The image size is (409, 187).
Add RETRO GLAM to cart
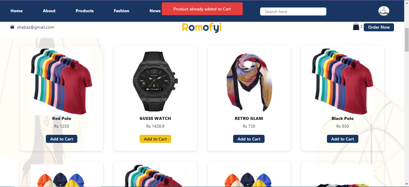click(249, 139)
